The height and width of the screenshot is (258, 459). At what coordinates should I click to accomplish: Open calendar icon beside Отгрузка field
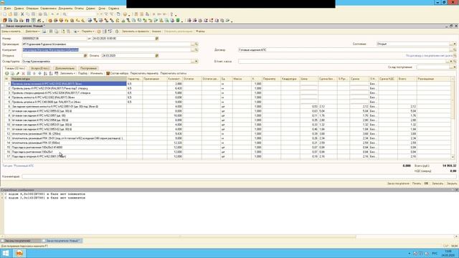tap(85, 56)
